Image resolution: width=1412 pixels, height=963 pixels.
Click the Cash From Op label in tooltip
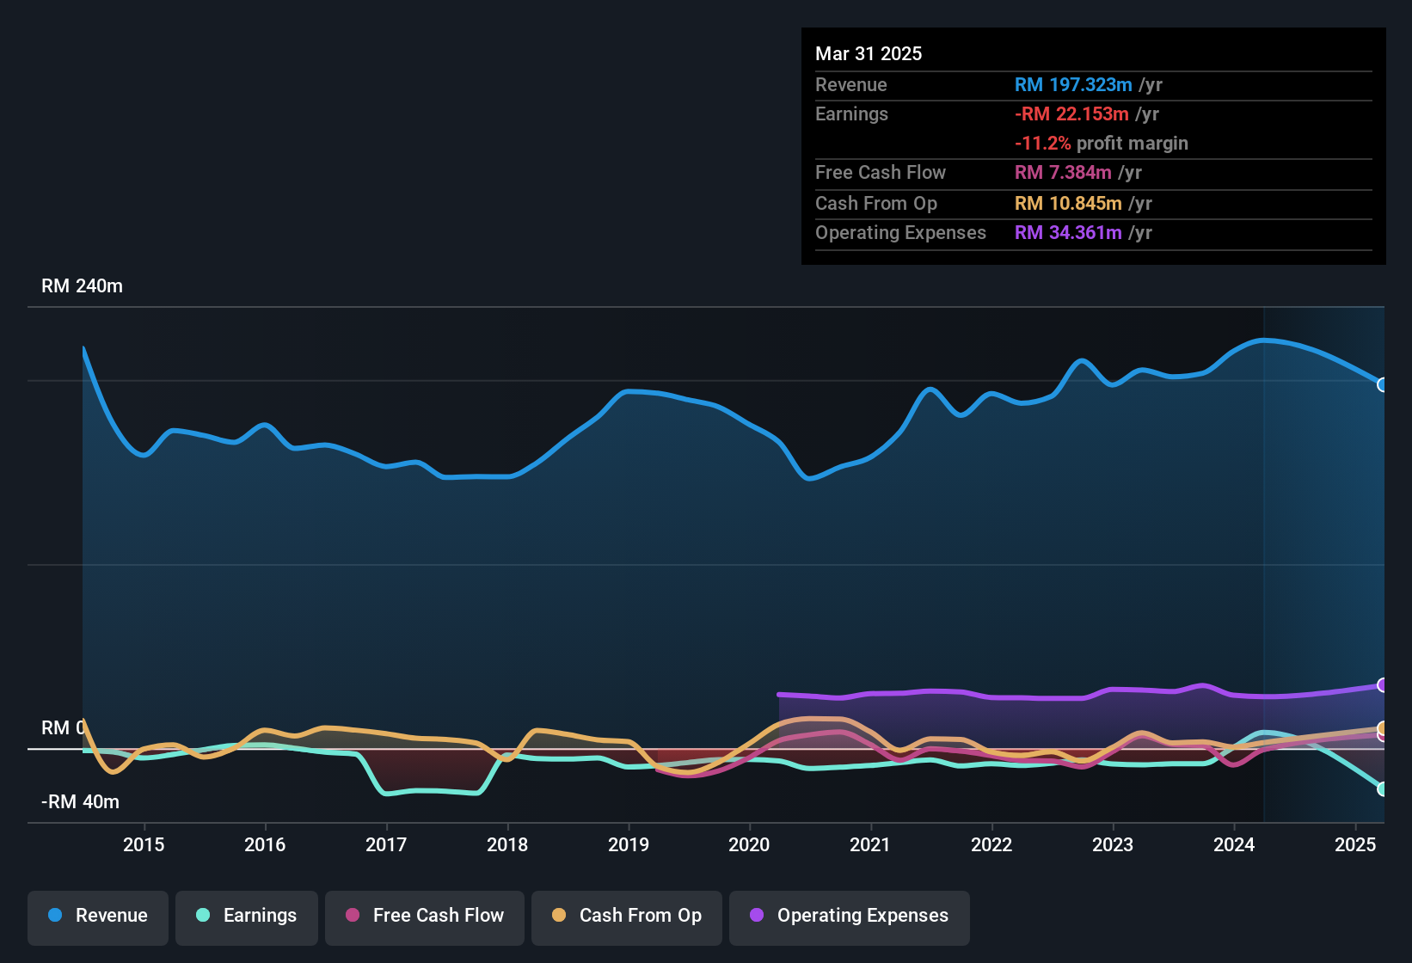tap(876, 203)
